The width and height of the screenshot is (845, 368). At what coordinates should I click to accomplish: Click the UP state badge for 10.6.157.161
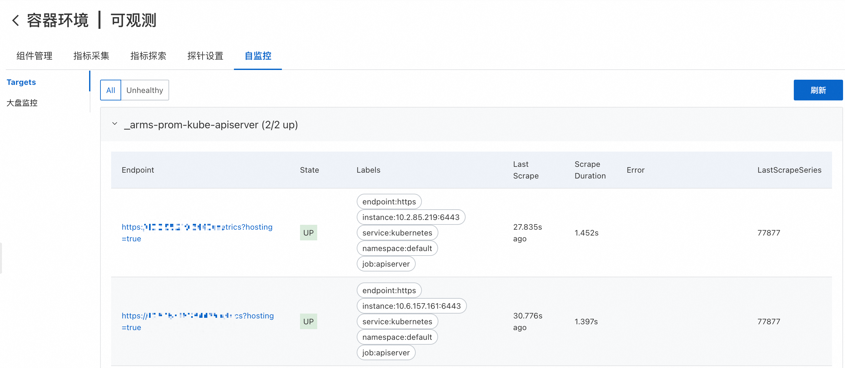coord(308,321)
